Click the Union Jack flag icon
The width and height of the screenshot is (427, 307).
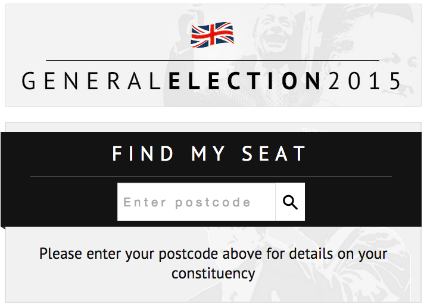click(212, 35)
